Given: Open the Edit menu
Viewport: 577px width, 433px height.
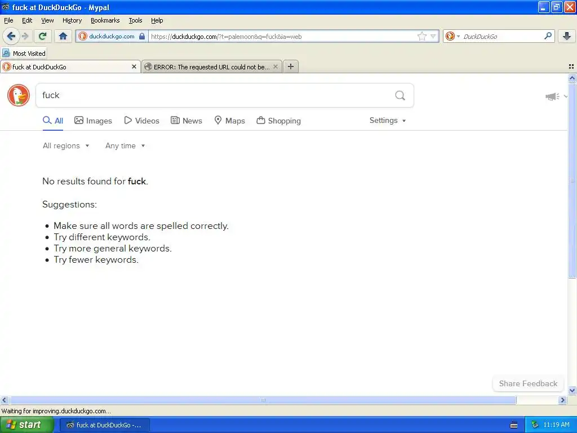Looking at the screenshot, I should point(27,20).
